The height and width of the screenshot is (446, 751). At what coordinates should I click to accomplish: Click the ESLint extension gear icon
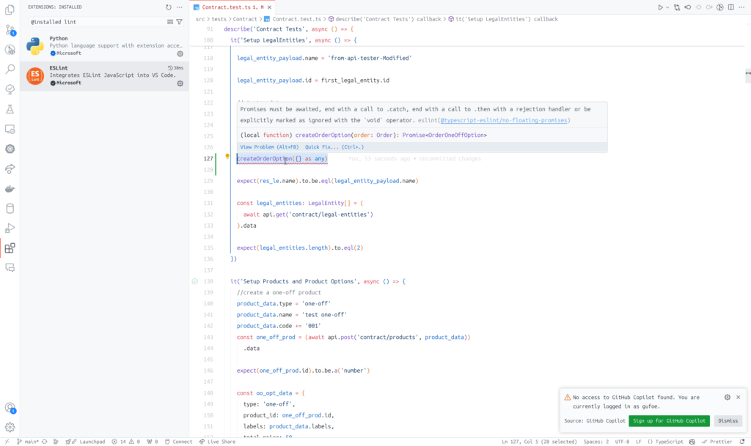point(180,83)
